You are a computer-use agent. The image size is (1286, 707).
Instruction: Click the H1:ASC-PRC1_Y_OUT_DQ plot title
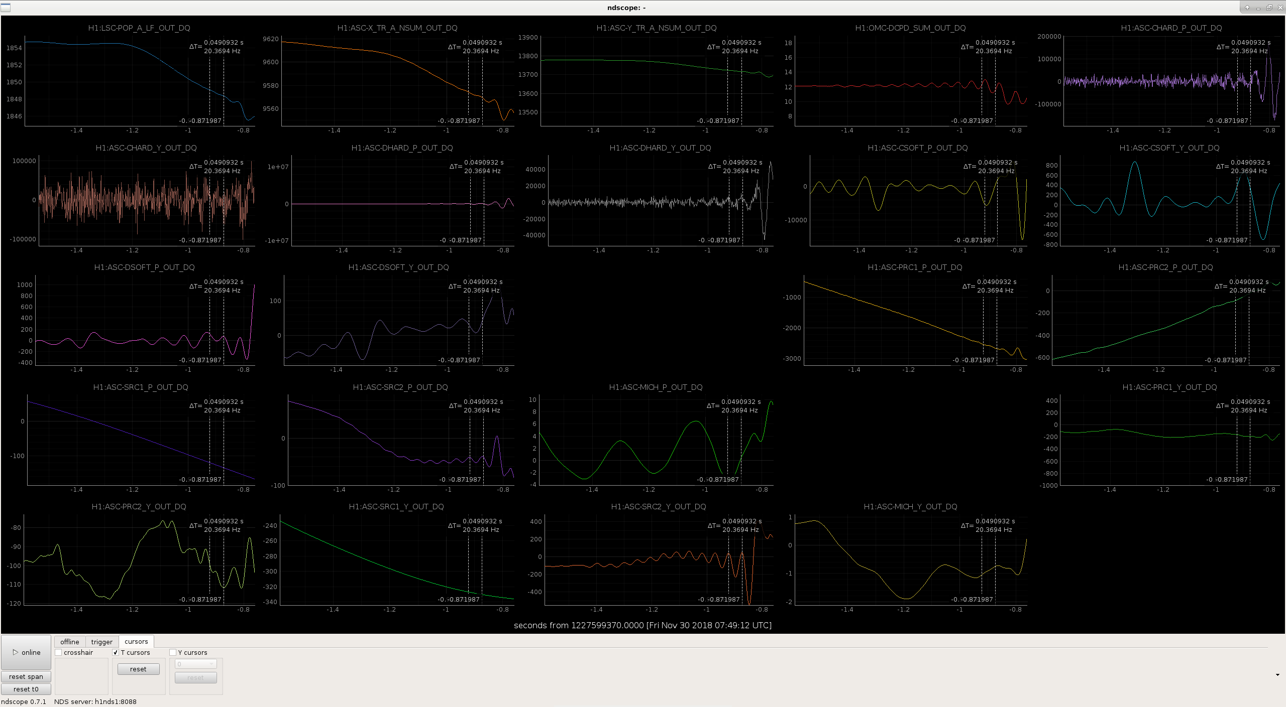(1169, 387)
